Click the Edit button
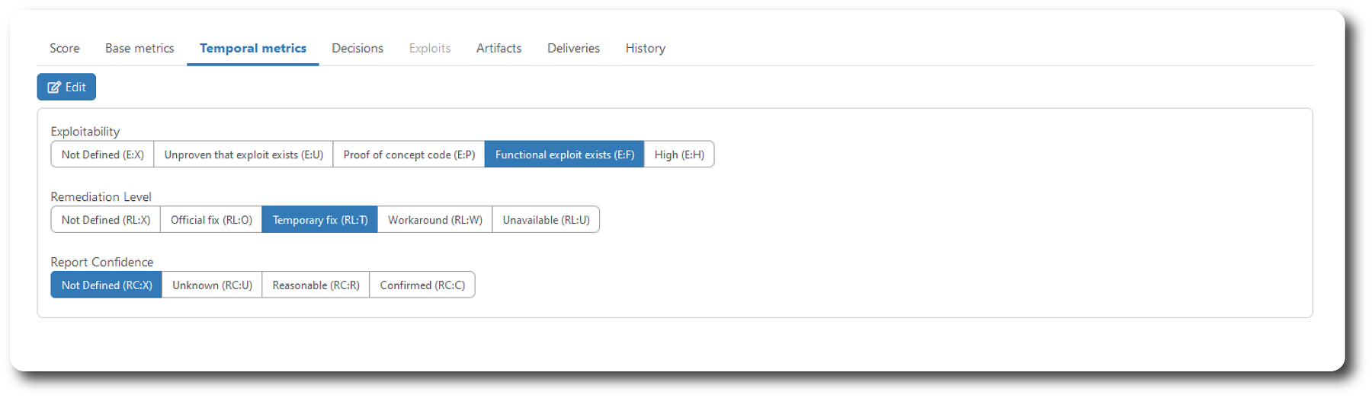This screenshot has height=398, width=1372. (66, 87)
